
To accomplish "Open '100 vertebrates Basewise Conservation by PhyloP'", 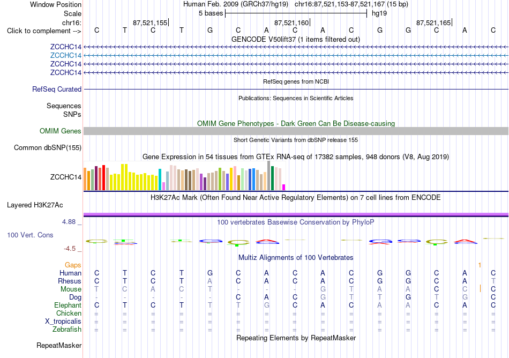I will coord(295,222).
